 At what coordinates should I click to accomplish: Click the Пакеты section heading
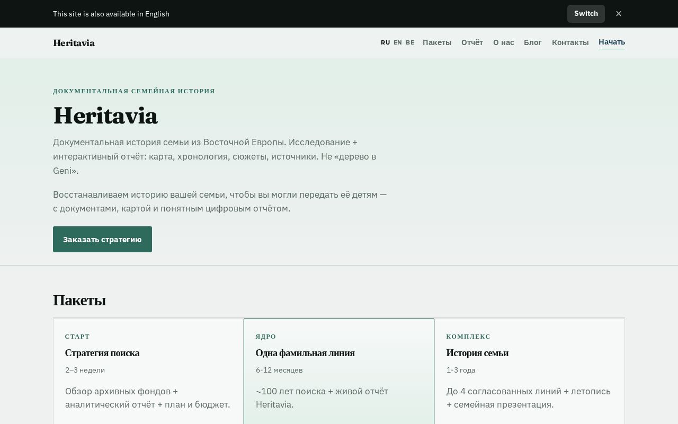tap(79, 300)
